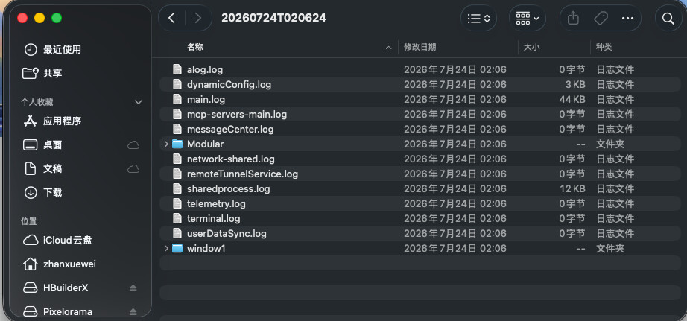Click the tag icon in toolbar
Image resolution: width=687 pixels, height=321 pixels.
click(601, 18)
